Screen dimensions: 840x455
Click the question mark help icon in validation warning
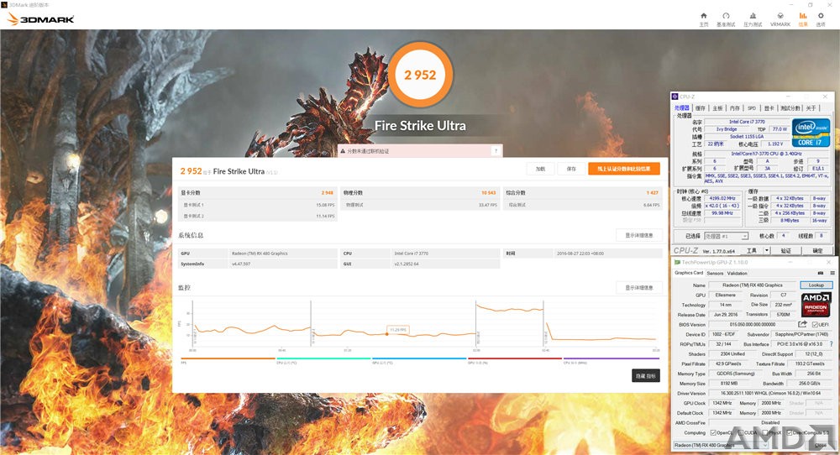[x=496, y=151]
